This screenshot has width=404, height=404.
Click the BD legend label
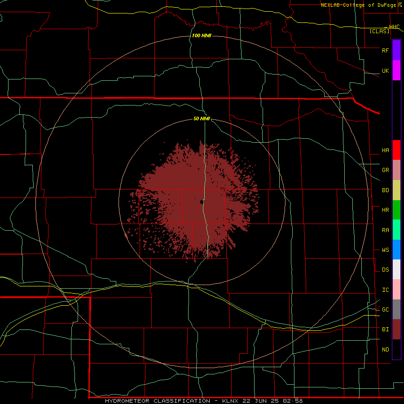[x=385, y=190]
